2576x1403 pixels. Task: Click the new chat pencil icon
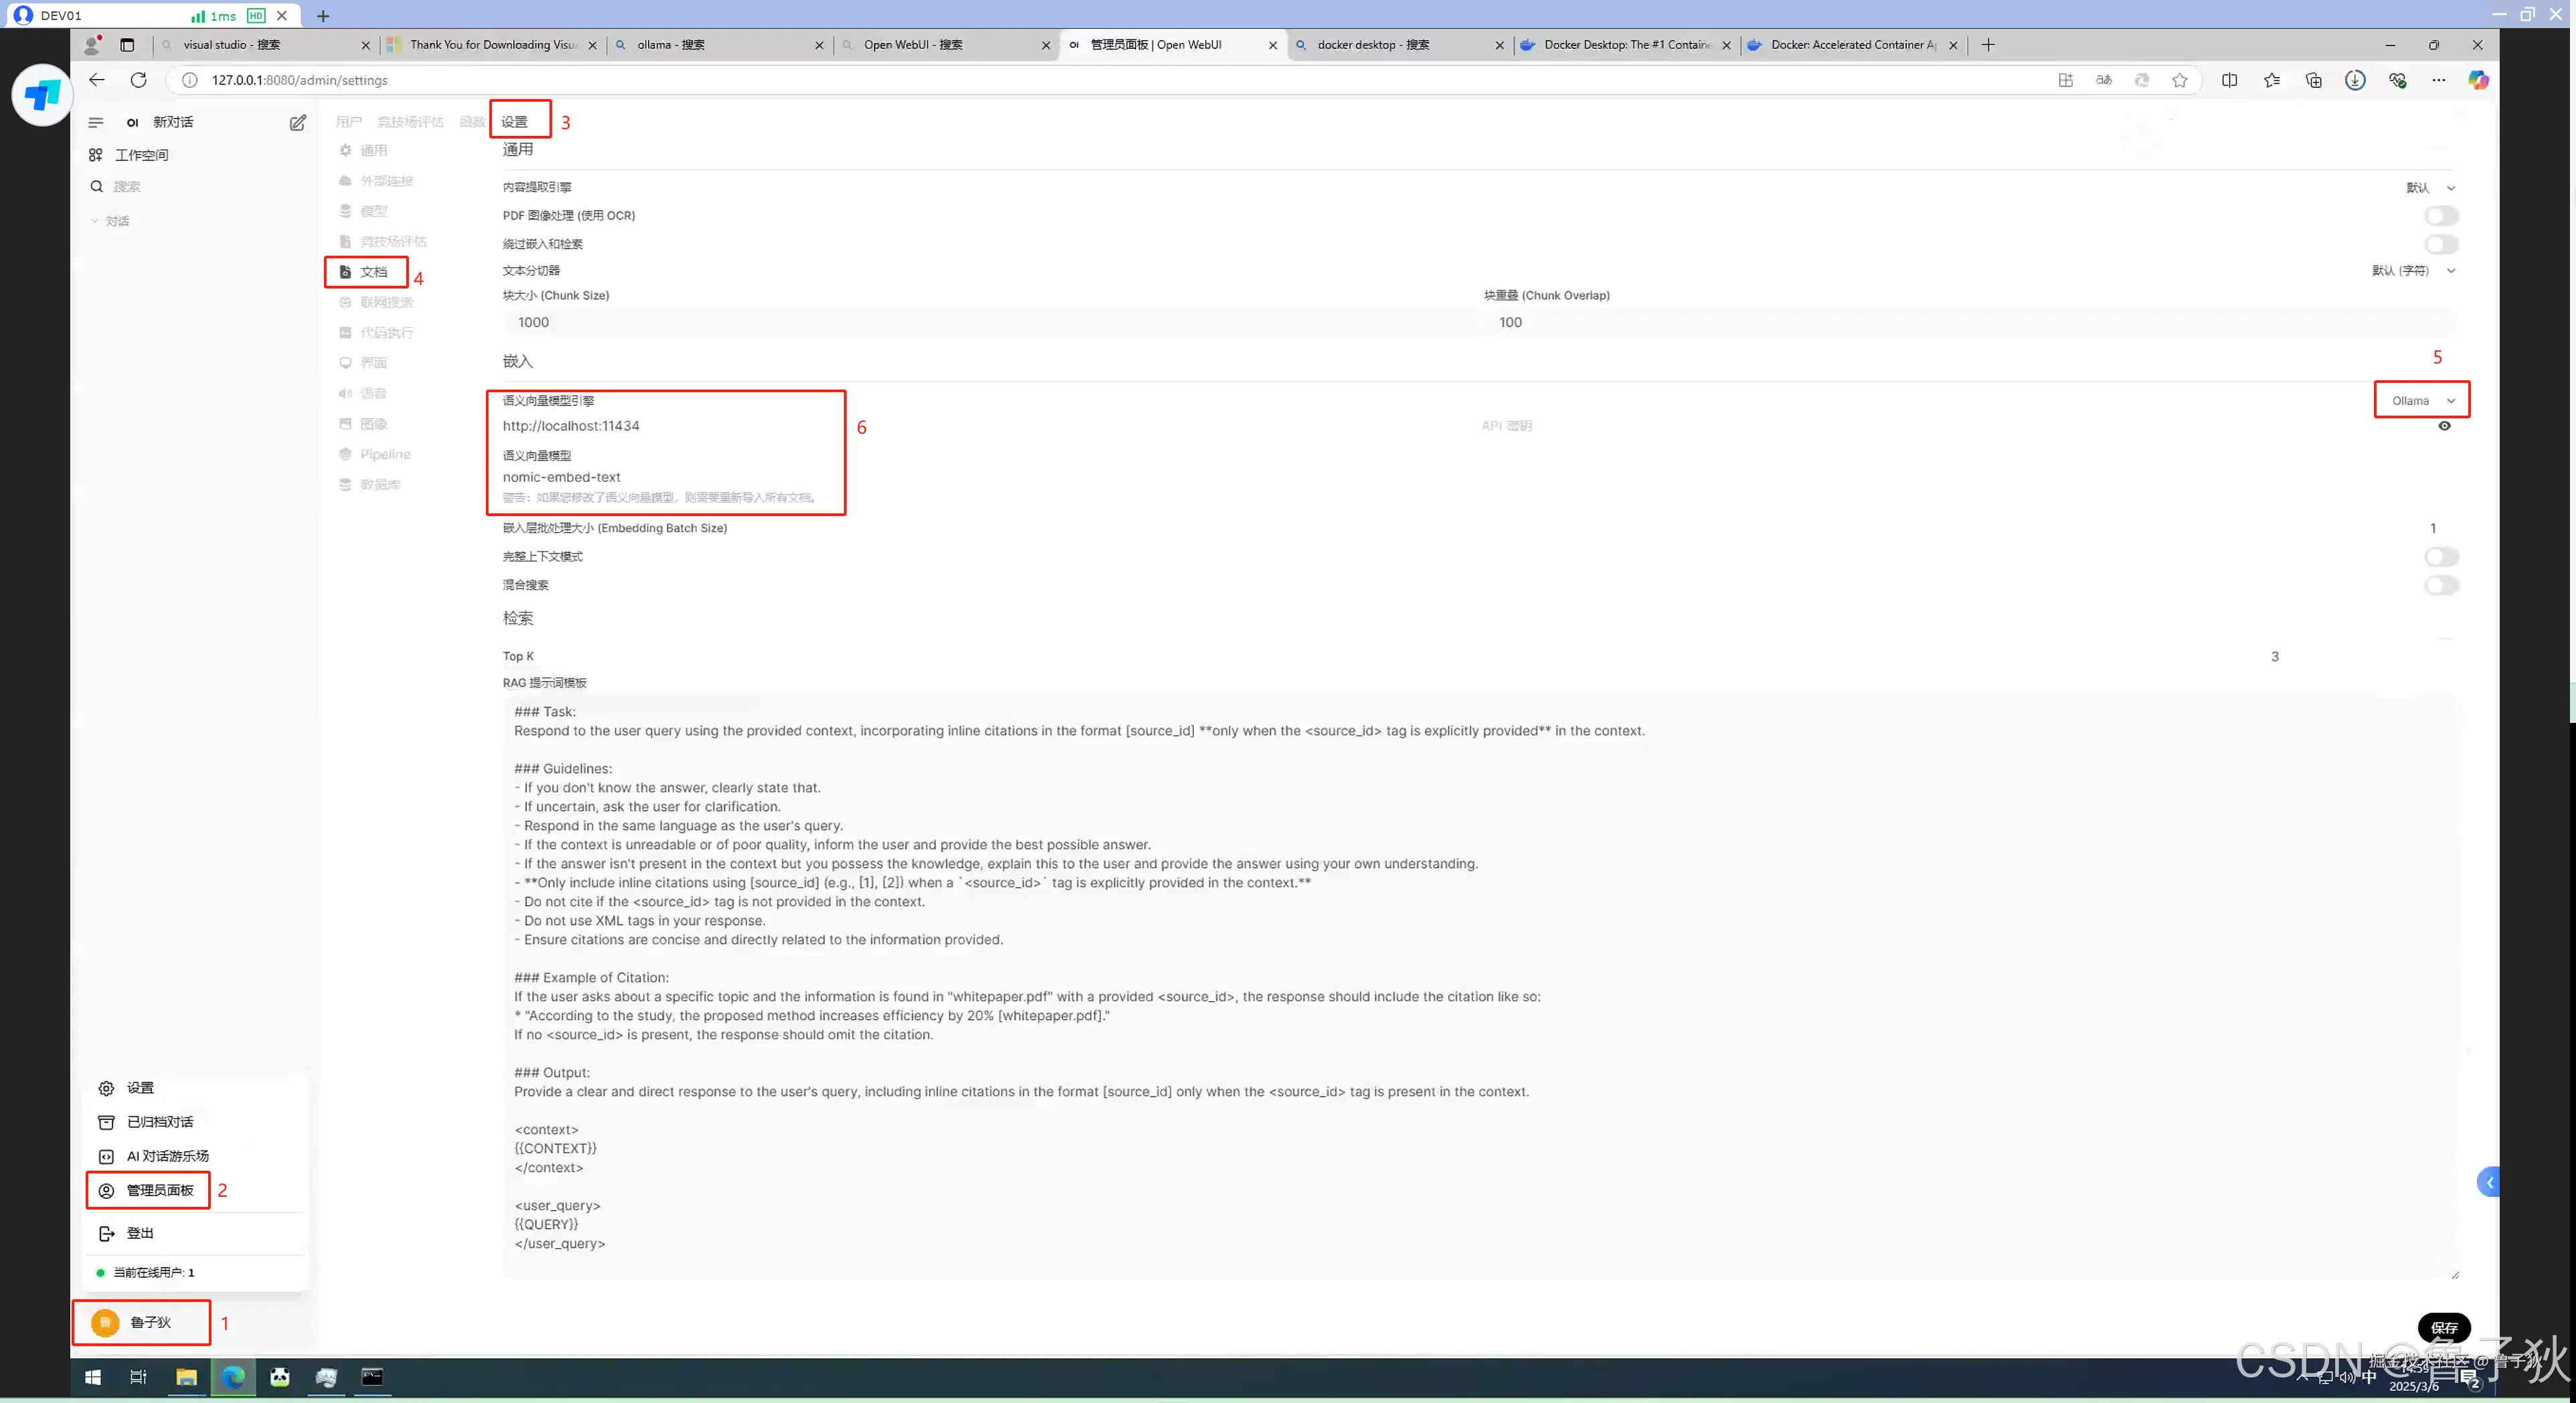(297, 122)
